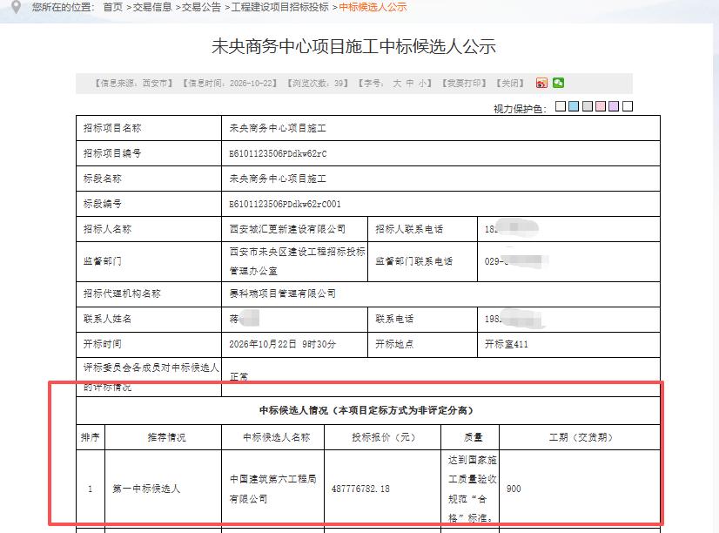Click 第一中标候选人 cell
Image resolution: width=719 pixels, height=533 pixels.
[163, 489]
